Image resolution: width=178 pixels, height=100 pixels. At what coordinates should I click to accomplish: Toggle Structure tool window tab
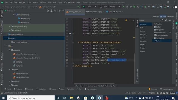pos(2,56)
